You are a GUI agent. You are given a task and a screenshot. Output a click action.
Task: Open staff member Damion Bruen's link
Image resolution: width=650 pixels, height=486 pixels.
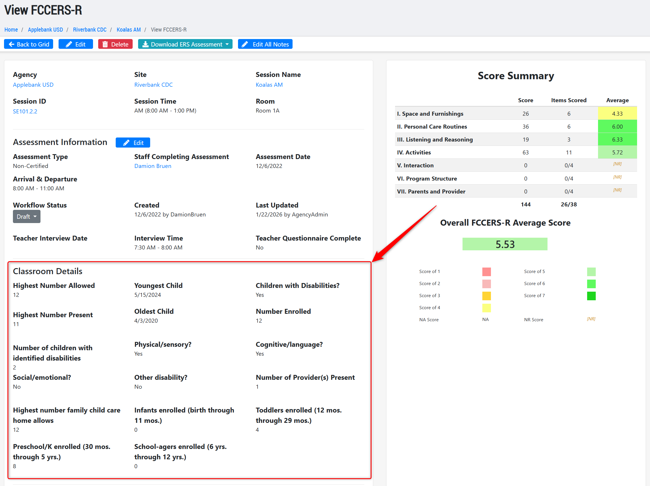coord(152,166)
